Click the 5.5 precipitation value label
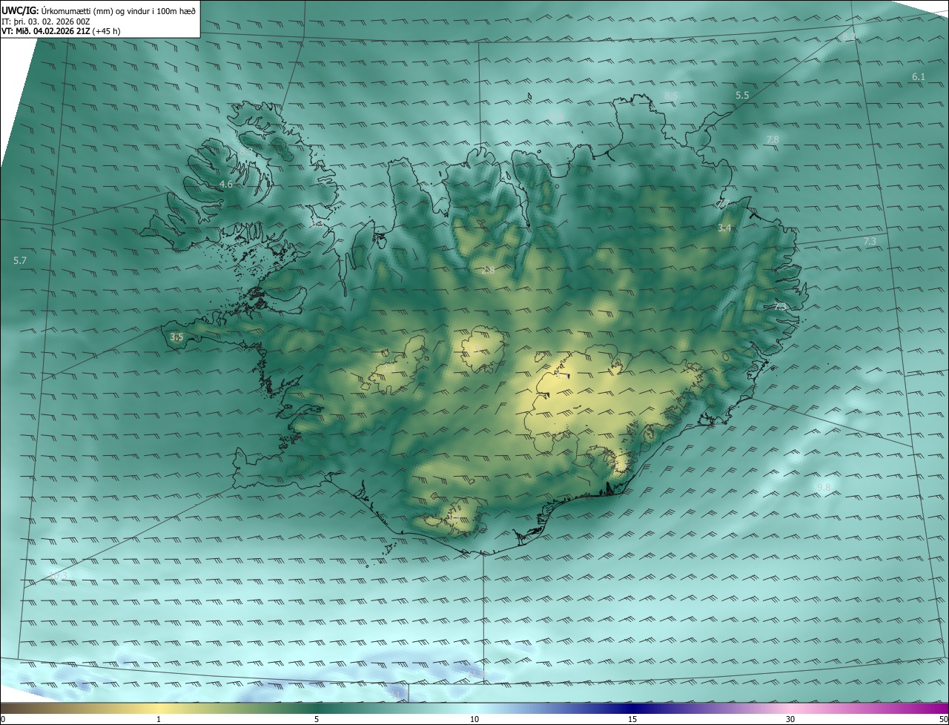949x725 pixels. click(742, 96)
